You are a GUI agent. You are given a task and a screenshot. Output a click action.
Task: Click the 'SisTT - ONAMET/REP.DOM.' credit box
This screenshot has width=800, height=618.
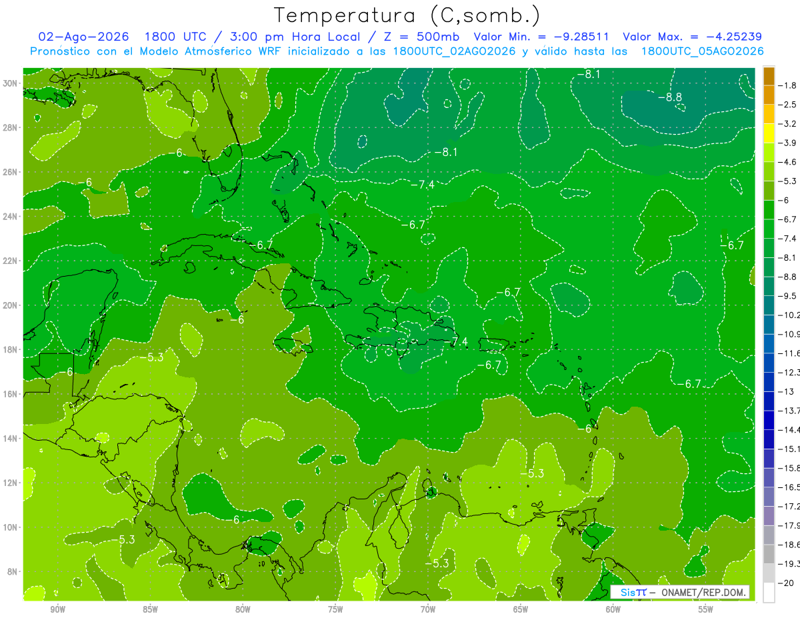680,592
